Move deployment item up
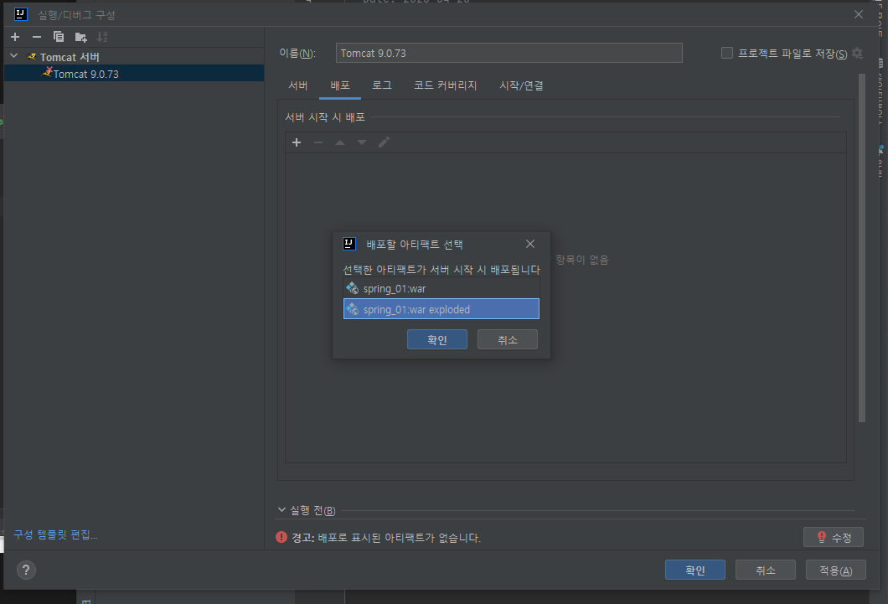 click(x=340, y=142)
